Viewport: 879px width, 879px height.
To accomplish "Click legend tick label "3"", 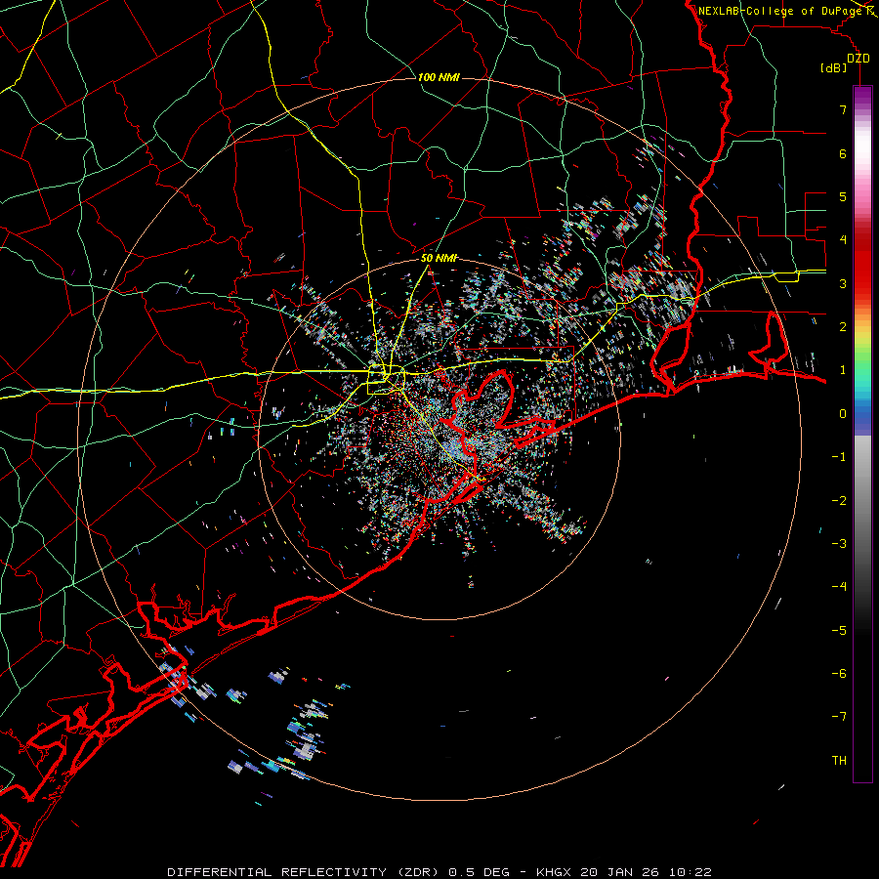I will (x=843, y=283).
